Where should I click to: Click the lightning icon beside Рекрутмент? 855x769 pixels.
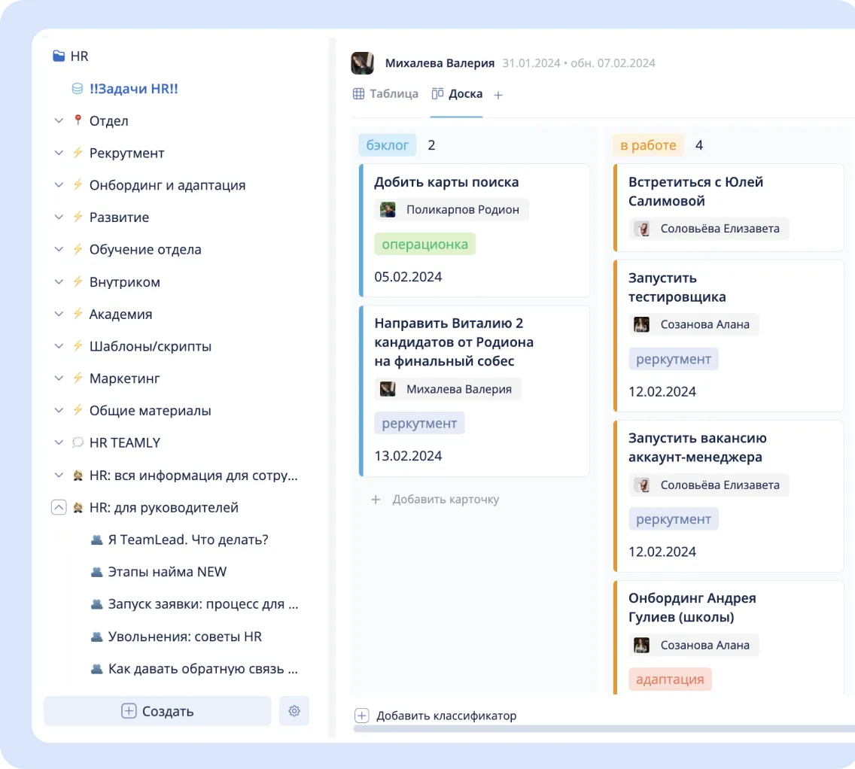click(x=78, y=153)
